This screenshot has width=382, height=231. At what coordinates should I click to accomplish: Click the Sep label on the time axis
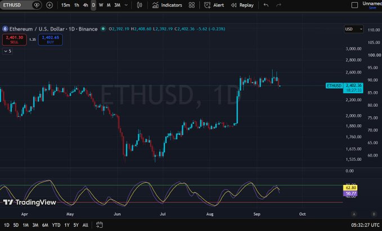(257, 214)
